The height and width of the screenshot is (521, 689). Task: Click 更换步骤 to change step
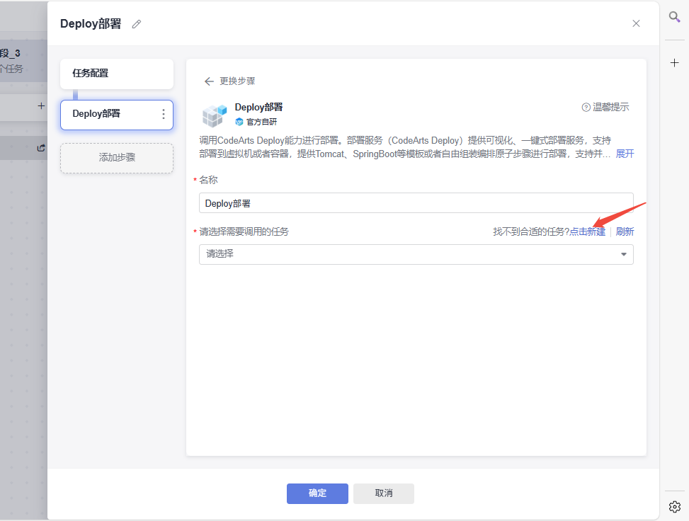pos(237,81)
